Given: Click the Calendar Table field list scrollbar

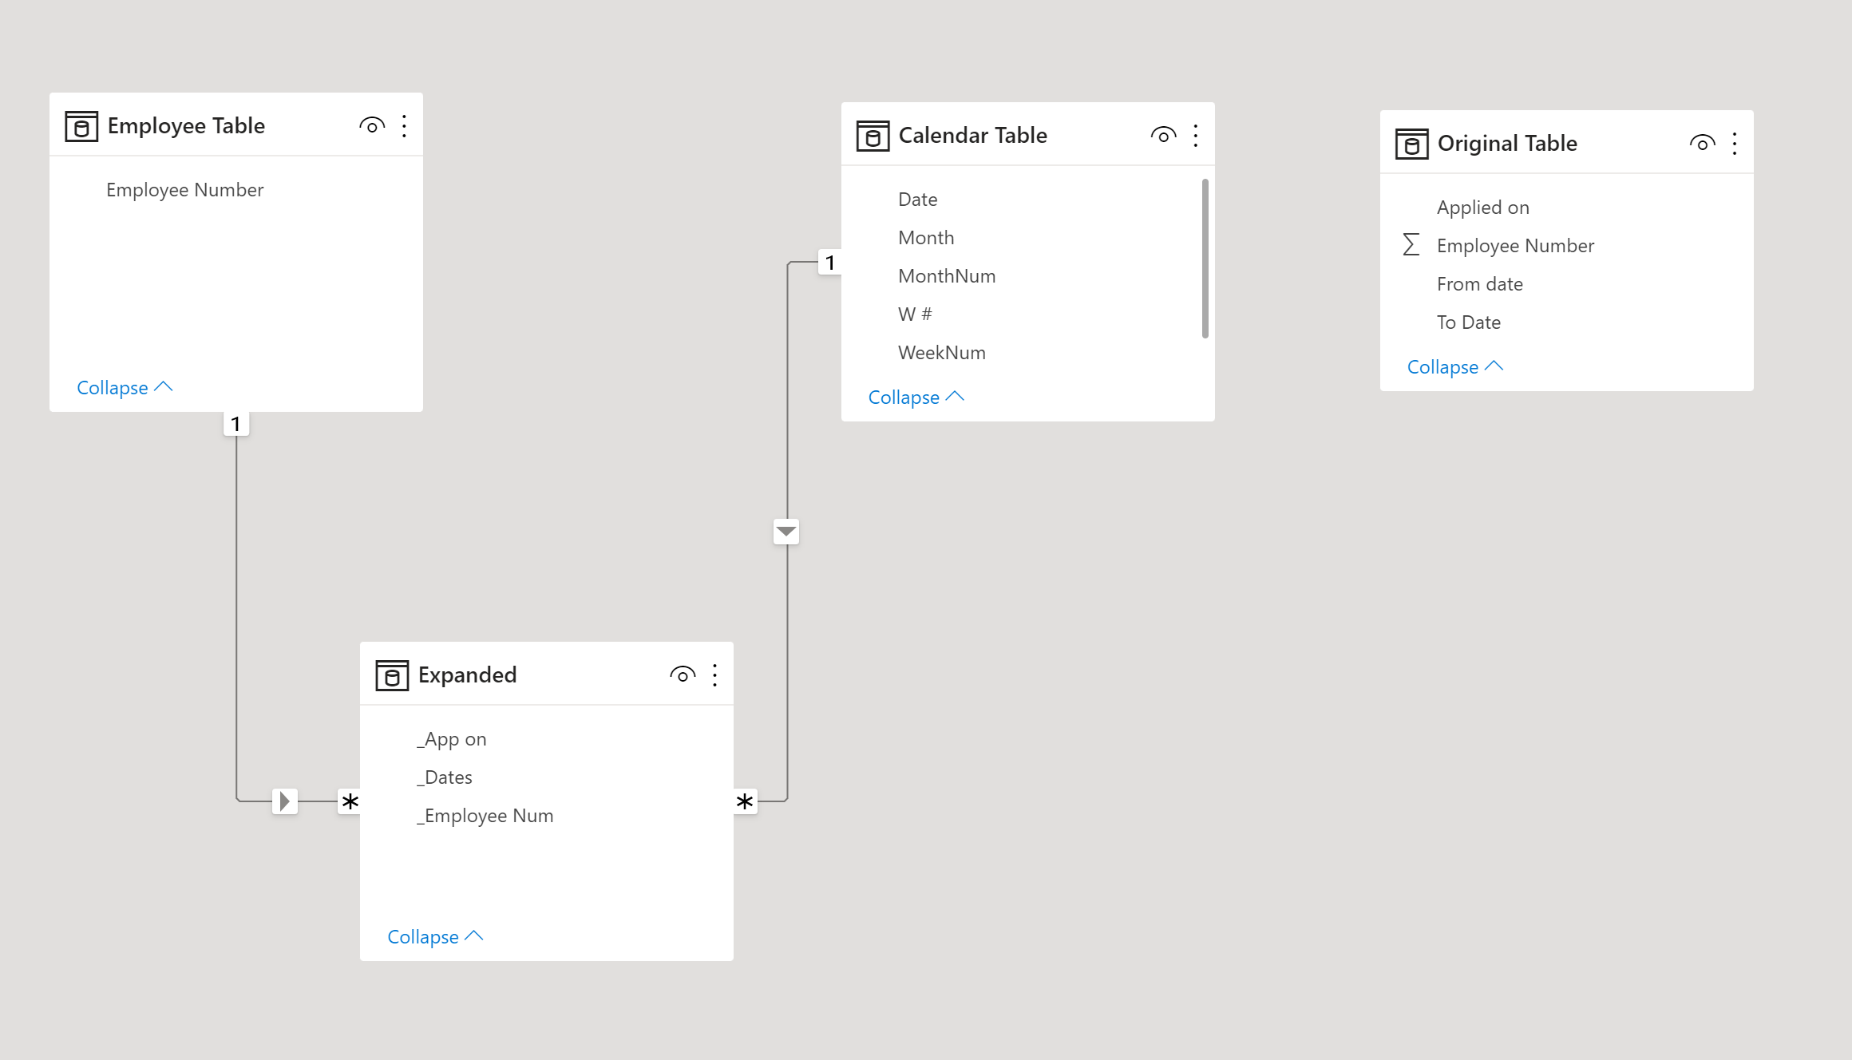Looking at the screenshot, I should point(1205,259).
